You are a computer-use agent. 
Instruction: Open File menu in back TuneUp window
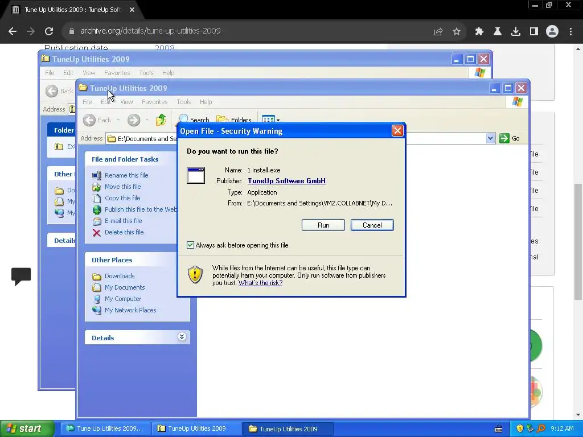pyautogui.click(x=50, y=73)
